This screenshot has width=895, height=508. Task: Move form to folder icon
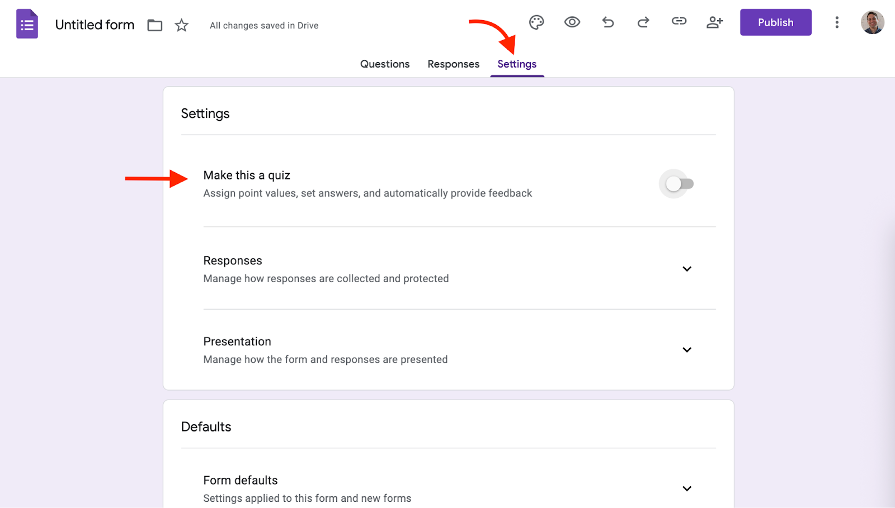coord(155,25)
